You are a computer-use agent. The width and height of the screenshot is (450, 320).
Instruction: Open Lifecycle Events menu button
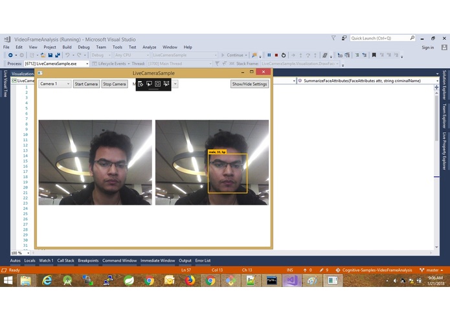[x=111, y=63]
